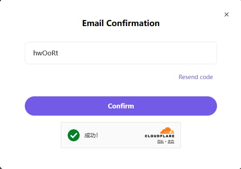This screenshot has width=241, height=169.
Task: Request a new confirmation code
Action: click(x=196, y=77)
